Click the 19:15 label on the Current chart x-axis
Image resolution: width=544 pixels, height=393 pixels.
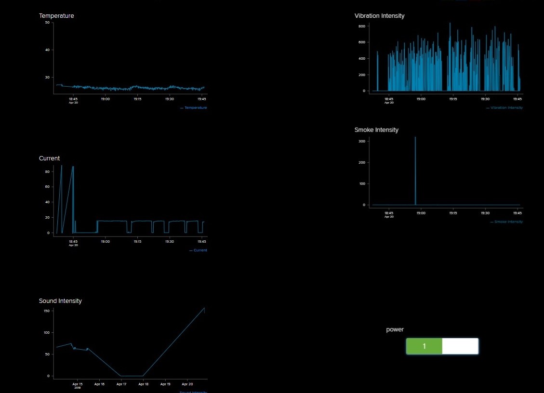pos(137,241)
